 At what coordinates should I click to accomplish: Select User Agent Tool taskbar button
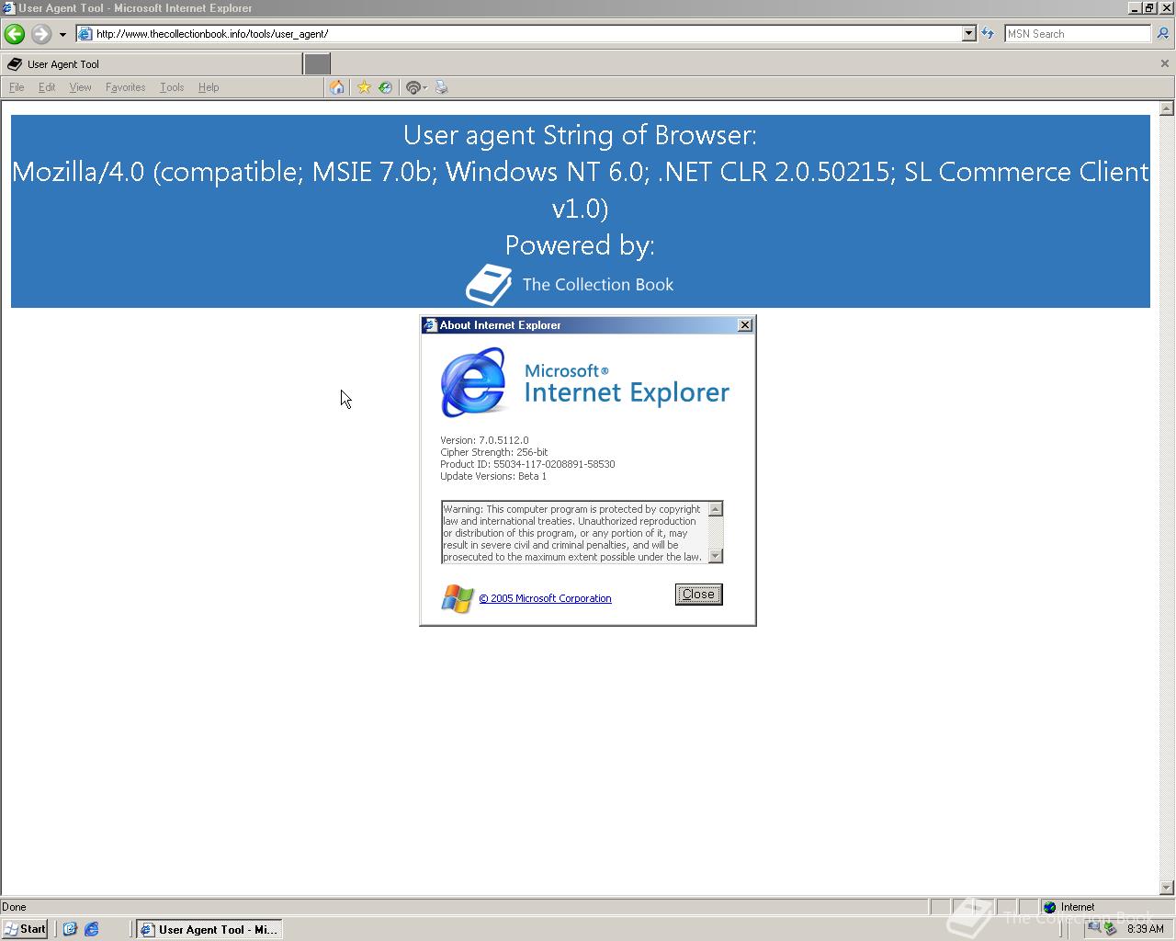209,929
